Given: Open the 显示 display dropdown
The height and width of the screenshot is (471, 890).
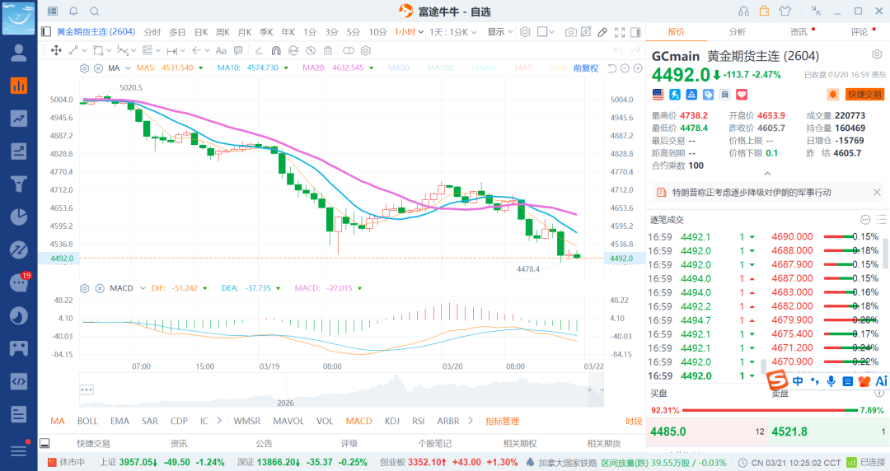Looking at the screenshot, I should point(500,32).
